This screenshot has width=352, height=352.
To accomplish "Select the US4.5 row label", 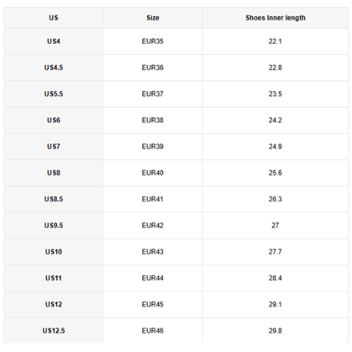I will point(54,68).
